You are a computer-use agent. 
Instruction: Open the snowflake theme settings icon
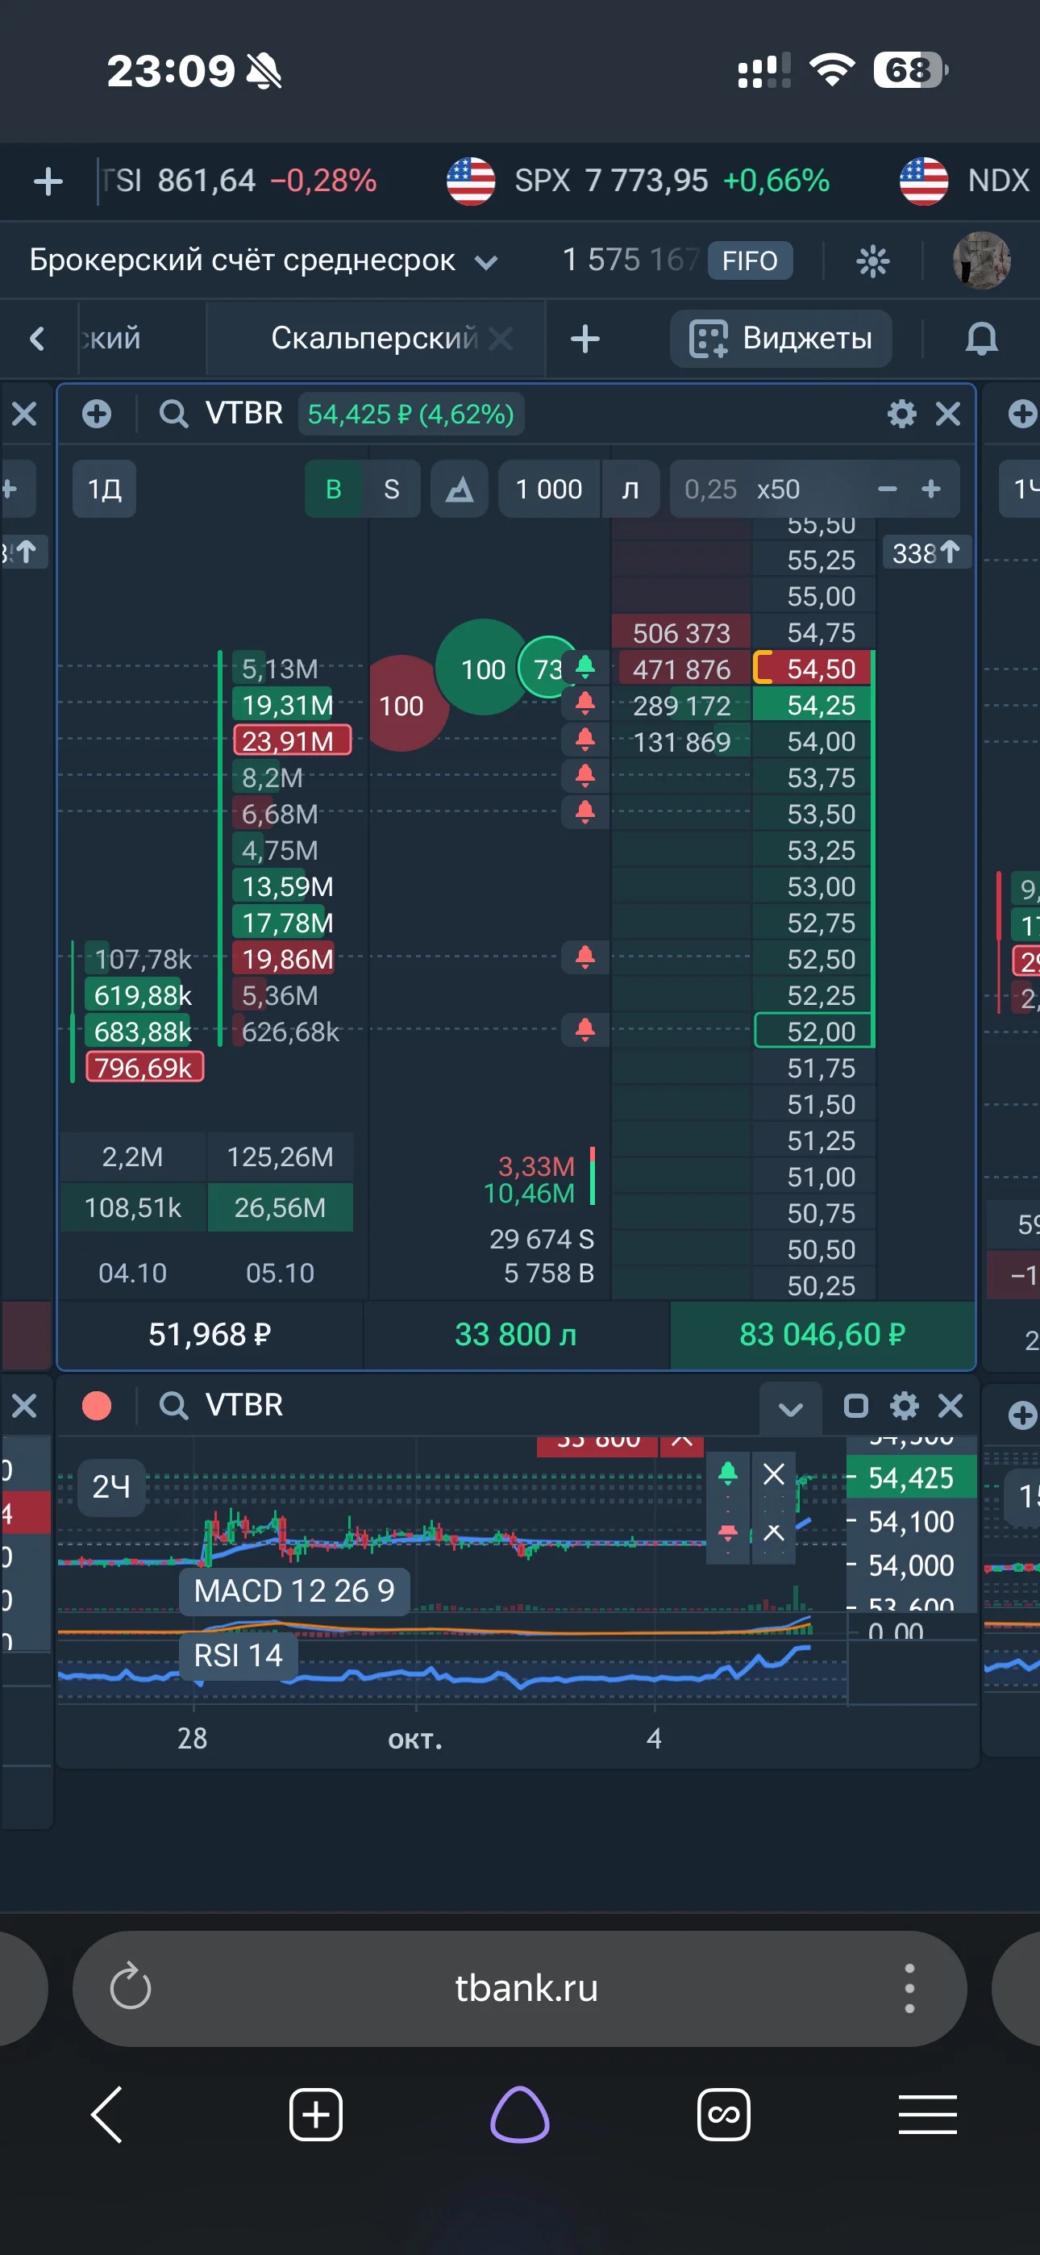[872, 261]
